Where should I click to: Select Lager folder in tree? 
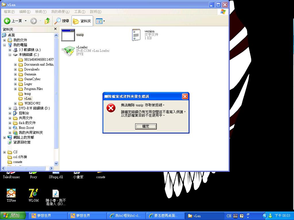(x=25, y=84)
